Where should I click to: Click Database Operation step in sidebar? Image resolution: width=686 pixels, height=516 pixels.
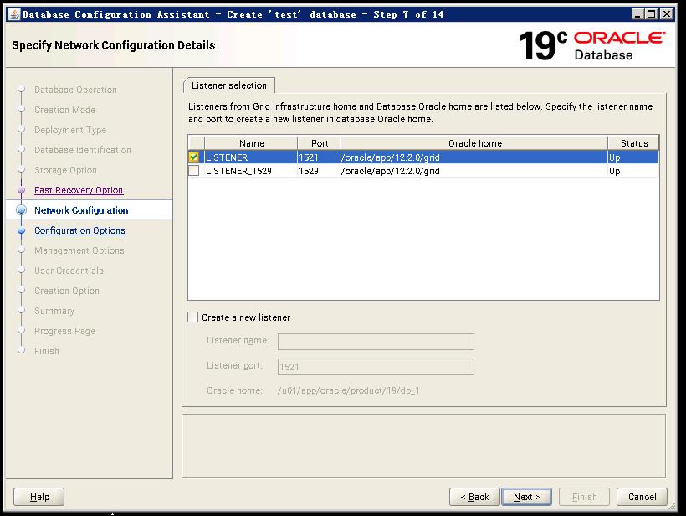75,90
